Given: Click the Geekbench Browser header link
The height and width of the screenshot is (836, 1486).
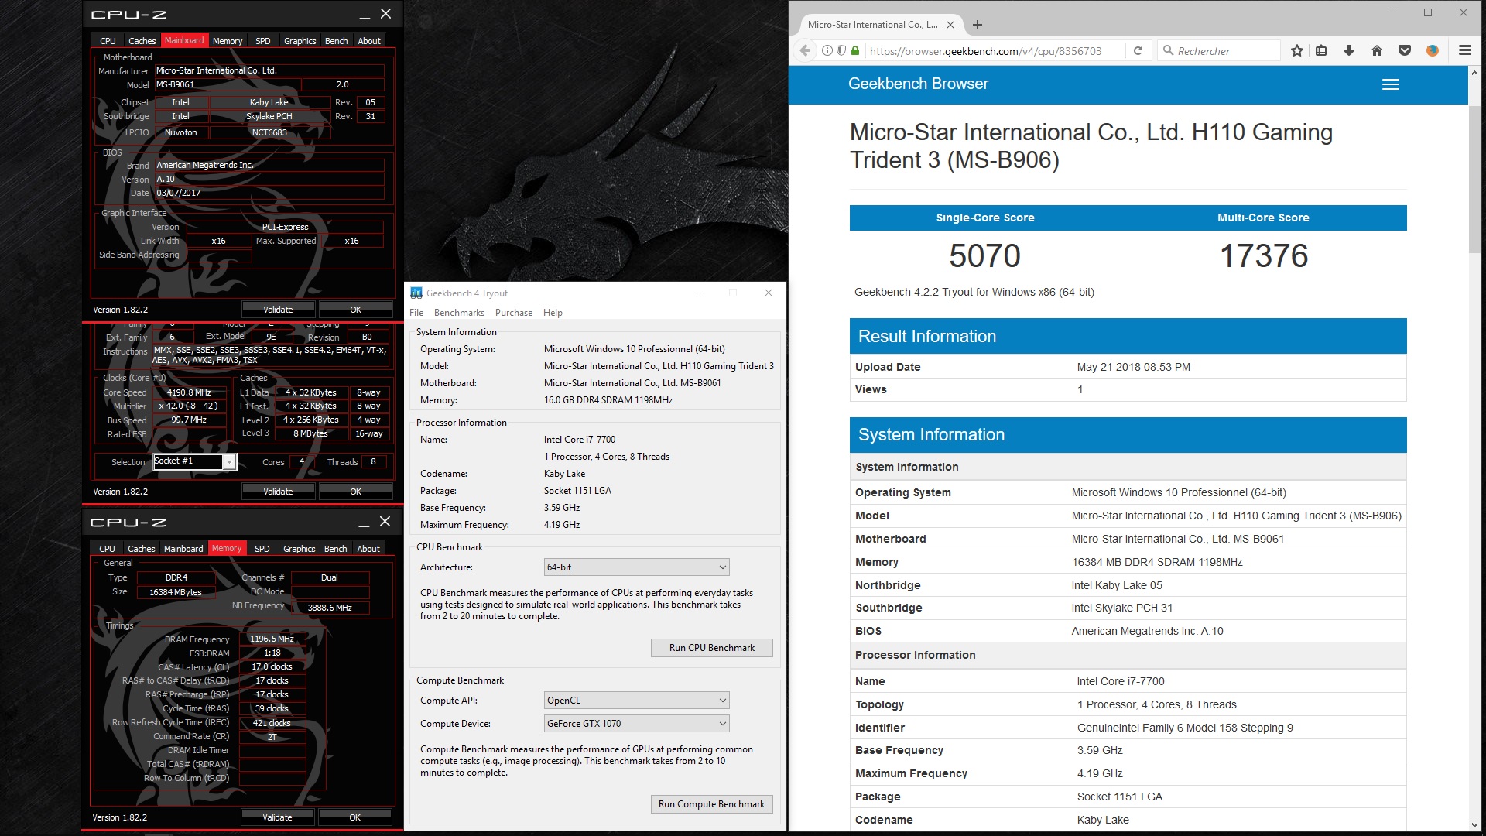Looking at the screenshot, I should pos(918,84).
